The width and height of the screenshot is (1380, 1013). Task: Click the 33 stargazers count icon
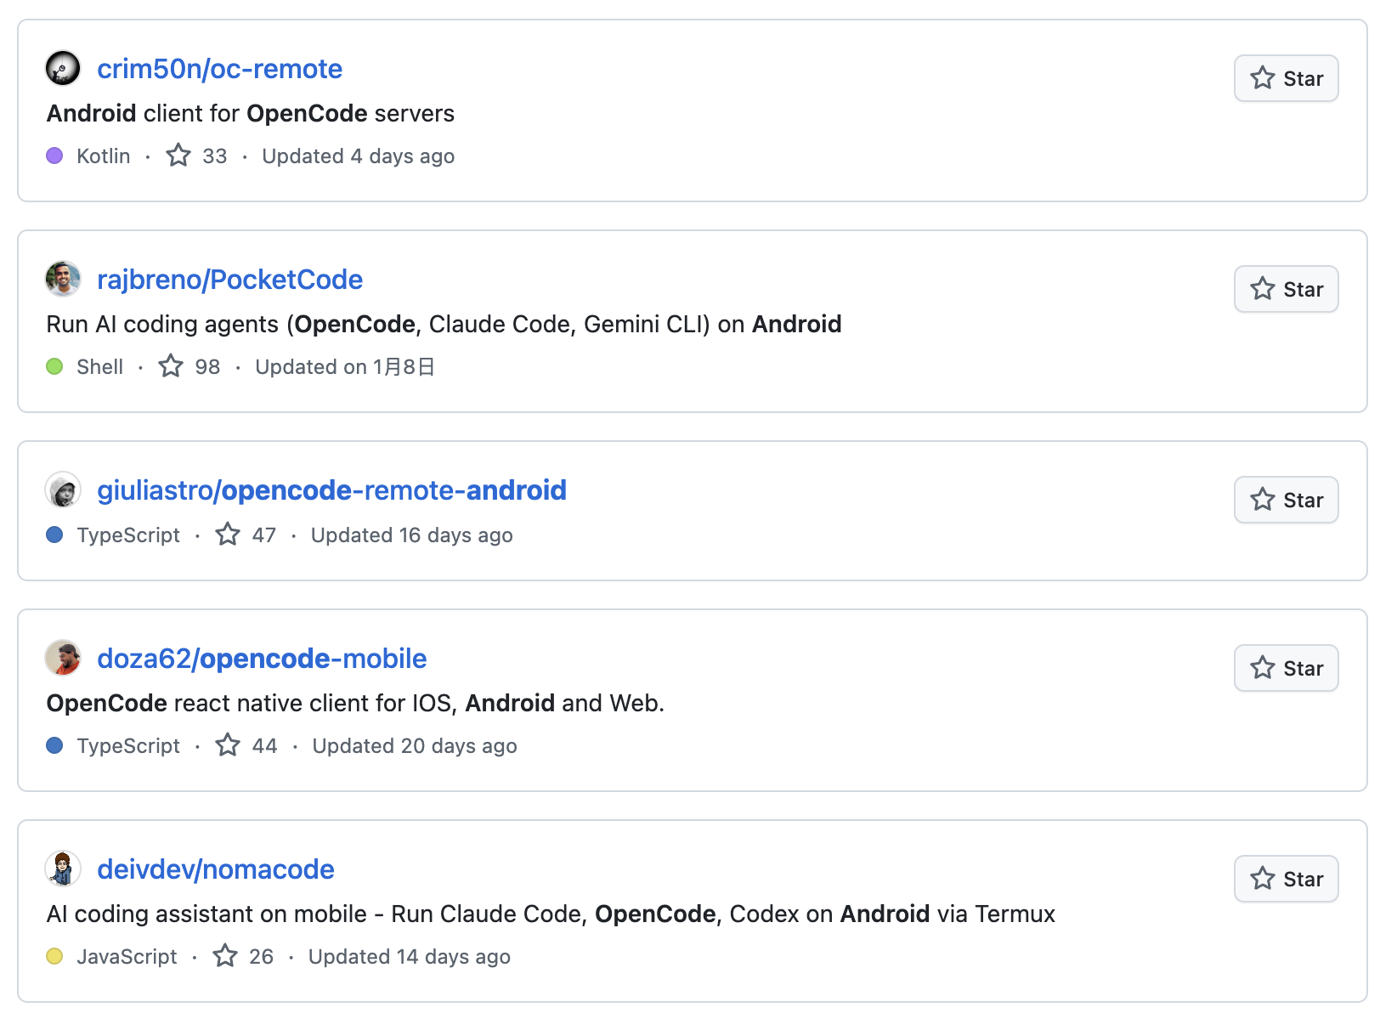pyautogui.click(x=178, y=156)
